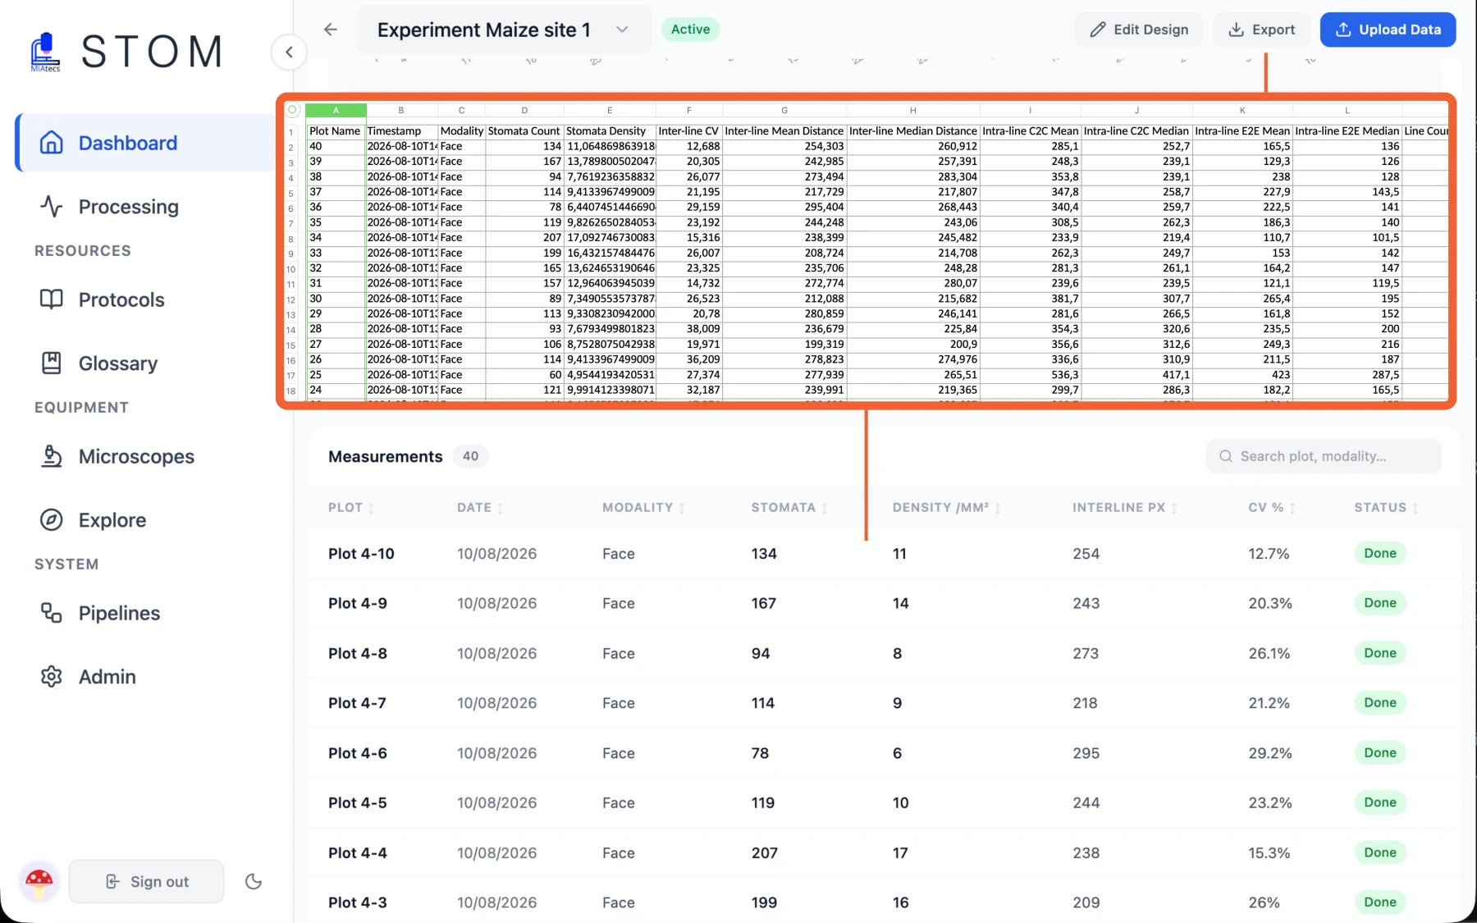This screenshot has width=1477, height=923.
Task: Click the Microscopes icon in sidebar
Action: (x=51, y=456)
